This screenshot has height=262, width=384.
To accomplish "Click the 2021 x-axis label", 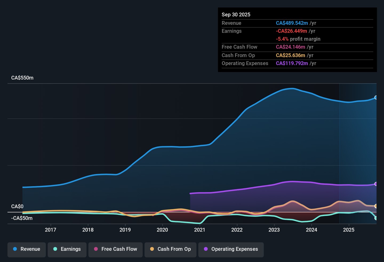I will pos(199,230).
